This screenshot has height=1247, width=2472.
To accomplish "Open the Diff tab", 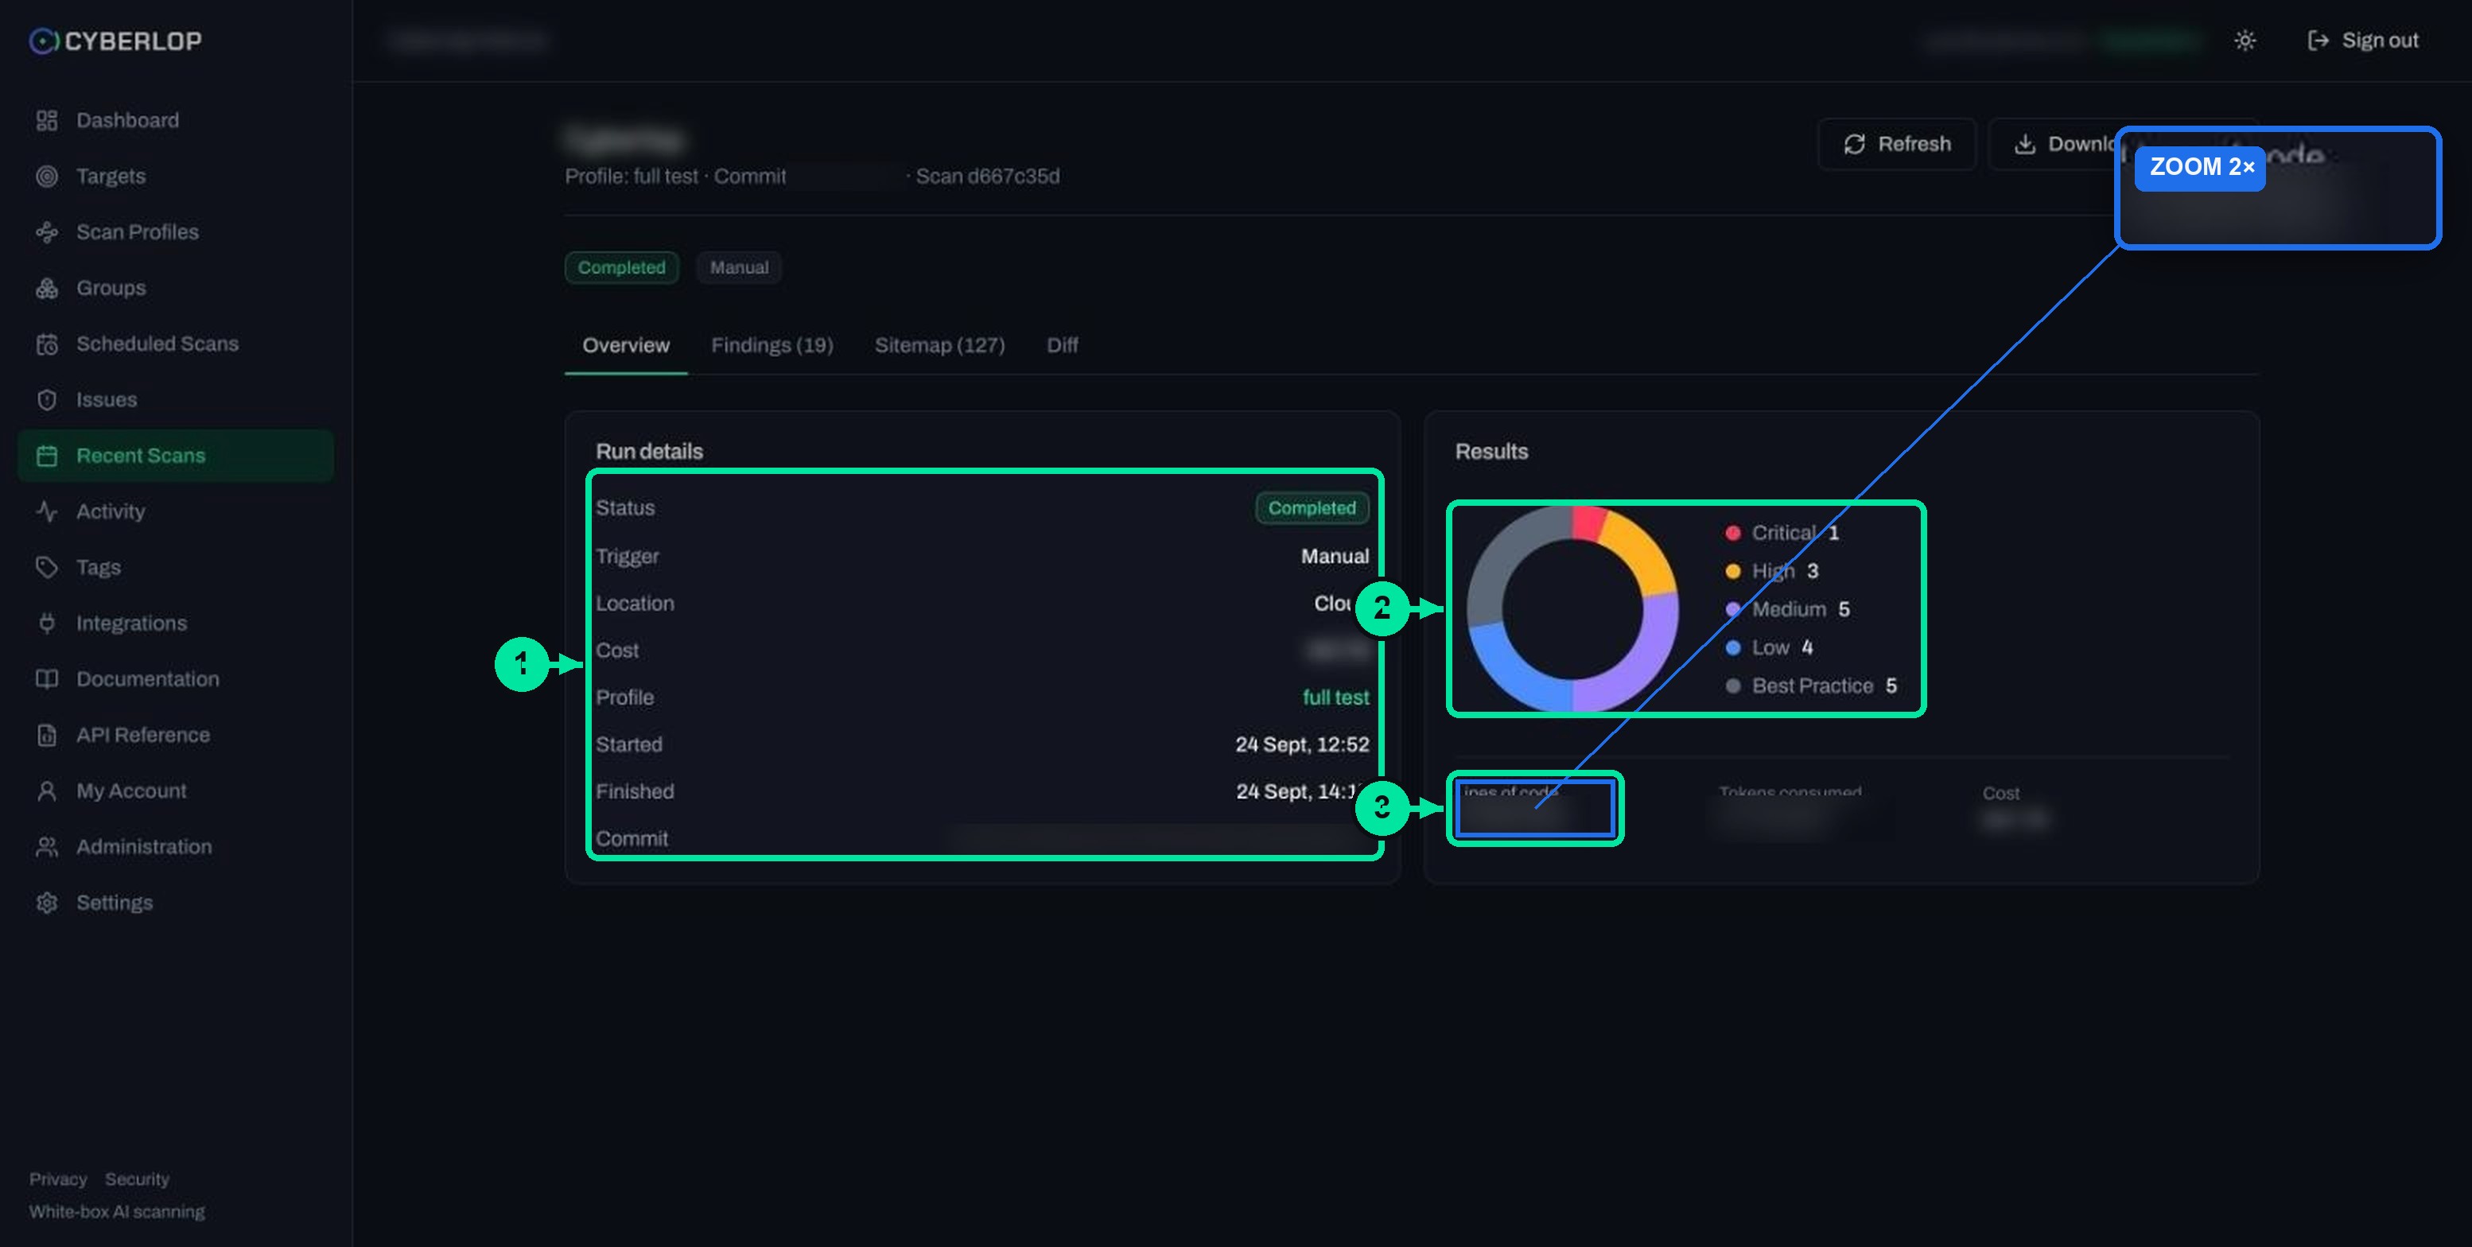I will [1061, 345].
